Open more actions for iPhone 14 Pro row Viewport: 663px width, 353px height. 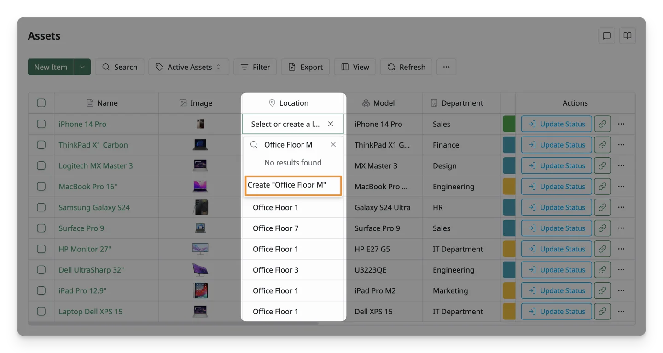621,124
